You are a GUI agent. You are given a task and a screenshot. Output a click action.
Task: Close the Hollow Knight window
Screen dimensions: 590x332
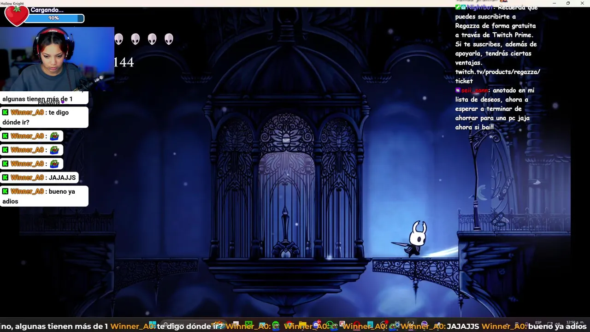pos(582,3)
